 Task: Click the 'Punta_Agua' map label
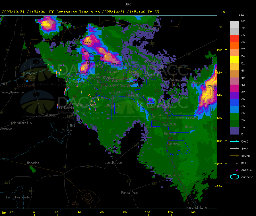130,193
